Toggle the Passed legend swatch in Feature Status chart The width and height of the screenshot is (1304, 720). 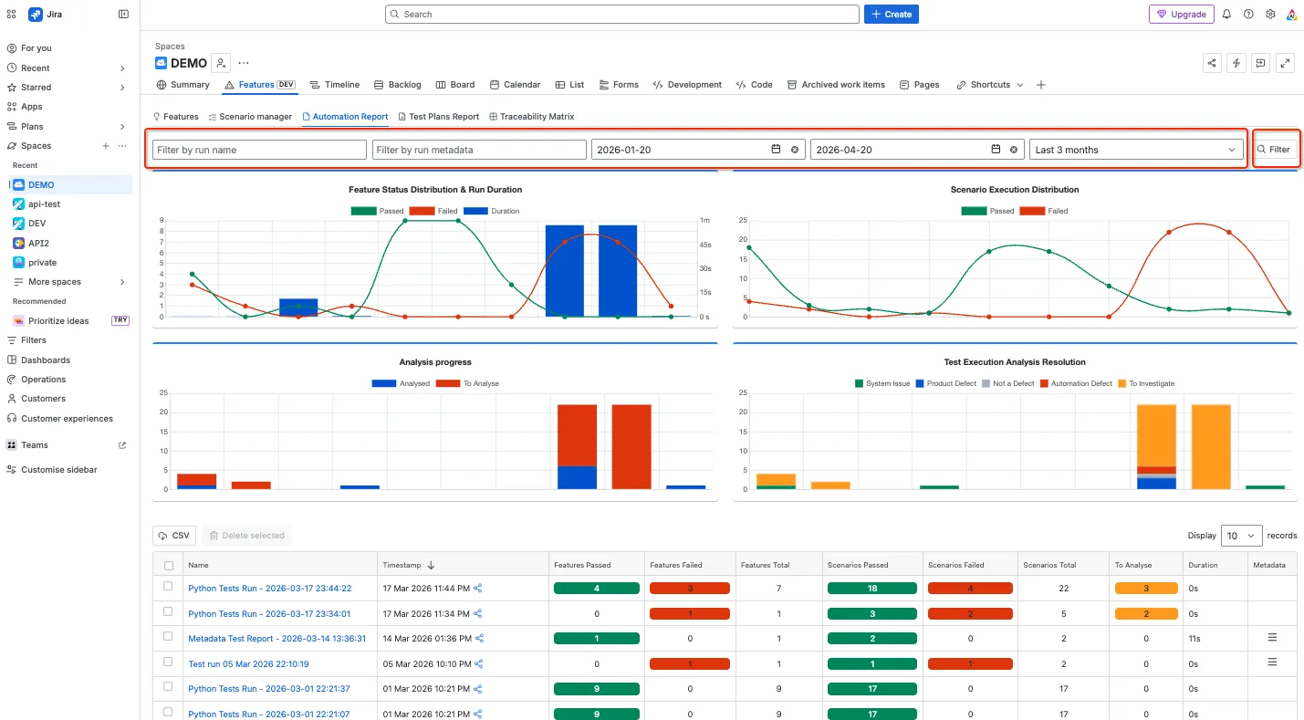(363, 211)
